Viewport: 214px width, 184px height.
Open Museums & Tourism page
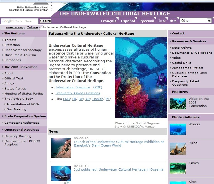pyautogui.click(x=20, y=55)
